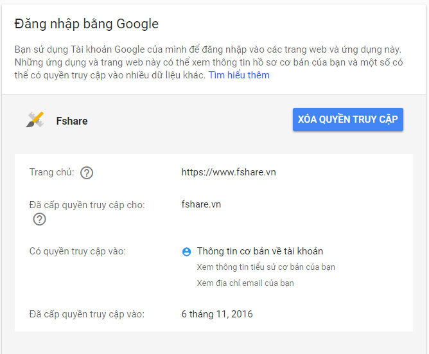Click the blue account profile icon

[x=187, y=252]
